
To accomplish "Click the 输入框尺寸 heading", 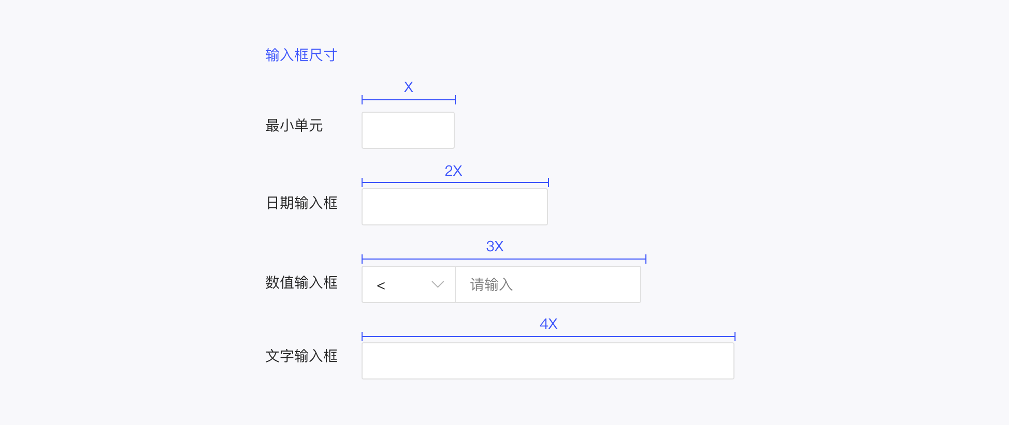I will (x=301, y=55).
